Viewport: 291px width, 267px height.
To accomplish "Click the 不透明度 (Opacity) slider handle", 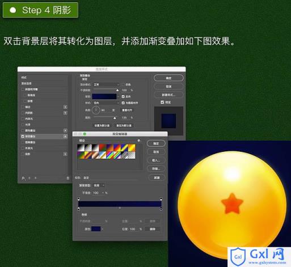I will [x=117, y=90].
